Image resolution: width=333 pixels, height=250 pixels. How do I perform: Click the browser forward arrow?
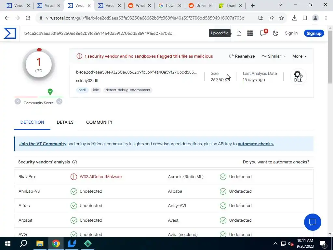[x=18, y=18]
